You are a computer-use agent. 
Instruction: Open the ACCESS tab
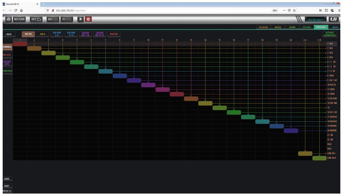tap(278, 27)
